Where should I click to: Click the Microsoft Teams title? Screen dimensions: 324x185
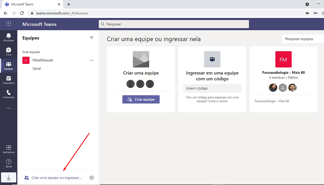point(39,24)
